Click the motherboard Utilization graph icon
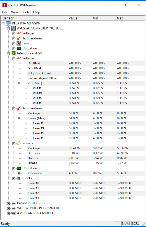 19,48
